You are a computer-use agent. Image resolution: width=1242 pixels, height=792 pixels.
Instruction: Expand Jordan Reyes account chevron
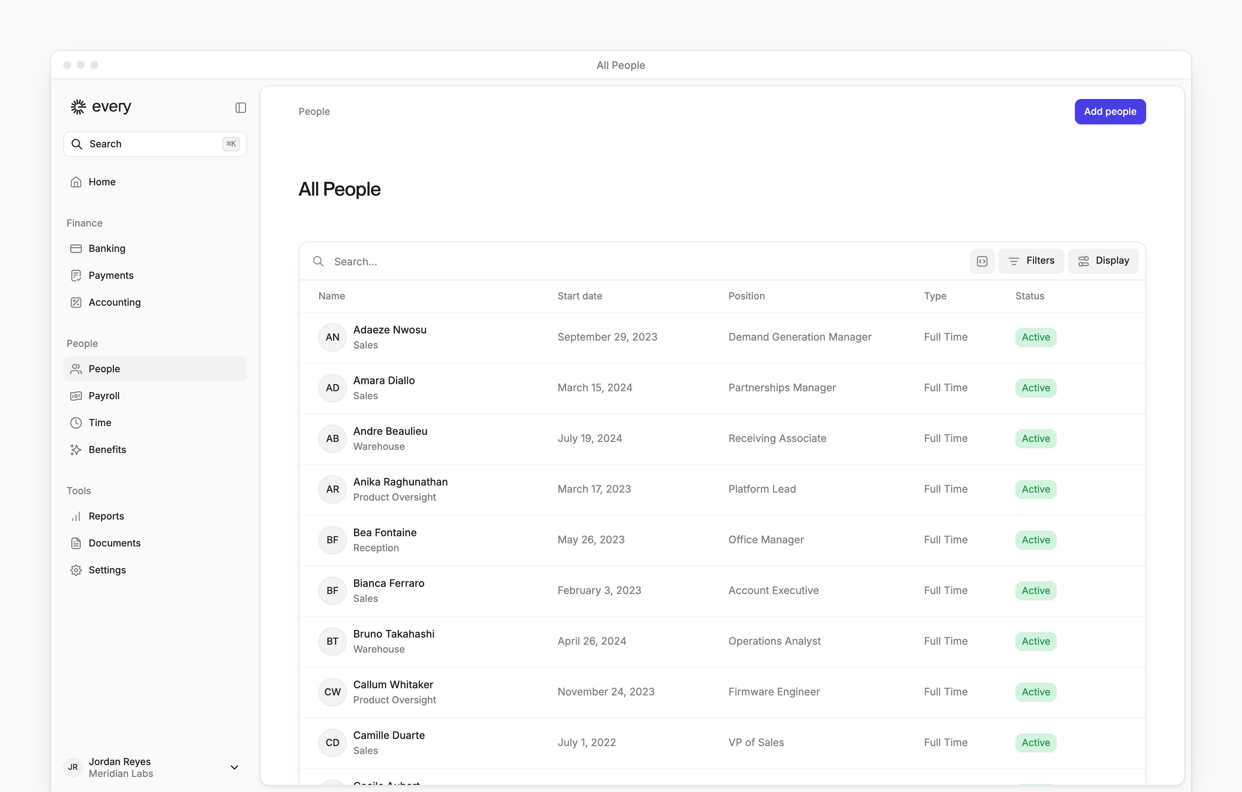coord(234,767)
